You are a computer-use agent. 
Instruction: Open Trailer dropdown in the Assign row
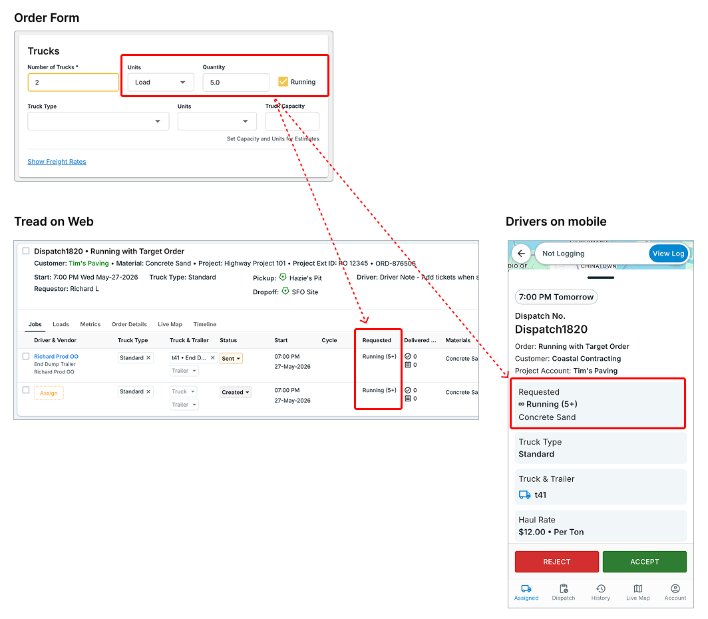click(184, 405)
